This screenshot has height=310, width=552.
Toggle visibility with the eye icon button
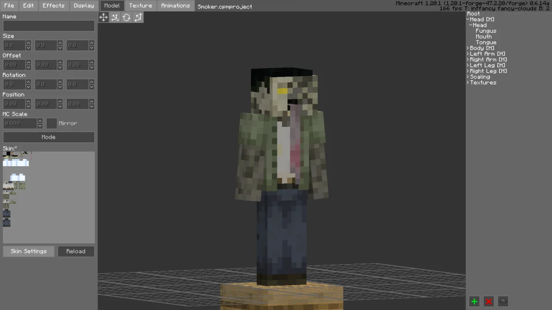click(503, 301)
